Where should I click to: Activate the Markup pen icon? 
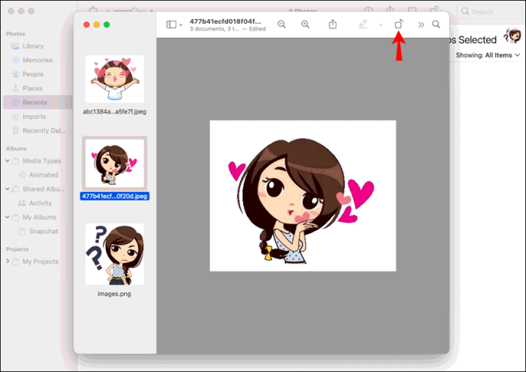363,24
